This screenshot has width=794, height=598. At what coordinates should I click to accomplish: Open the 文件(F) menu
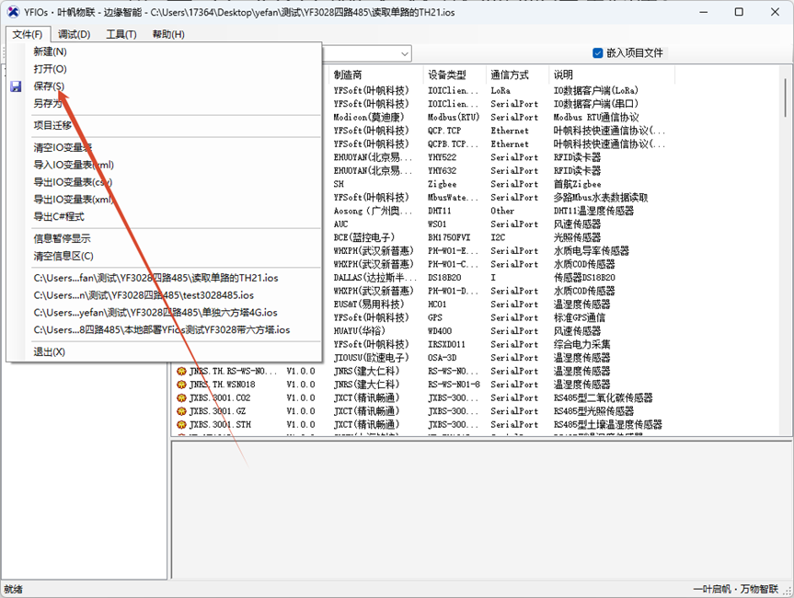click(28, 34)
